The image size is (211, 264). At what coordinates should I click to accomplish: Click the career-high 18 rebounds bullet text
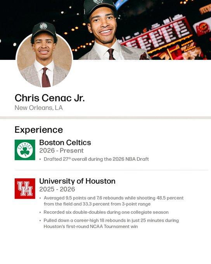(x=111, y=223)
